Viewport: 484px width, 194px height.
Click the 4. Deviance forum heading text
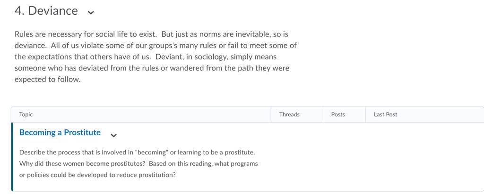click(x=46, y=11)
